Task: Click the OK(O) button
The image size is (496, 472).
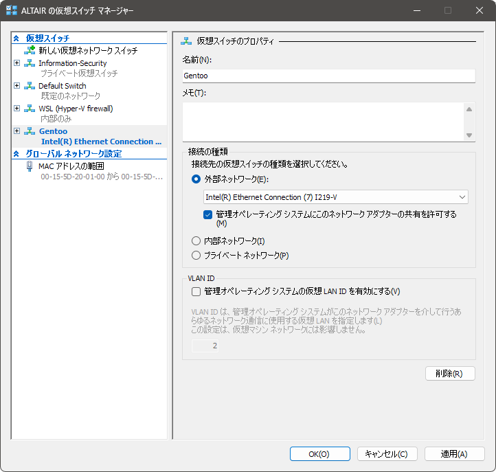Action: pos(320,454)
